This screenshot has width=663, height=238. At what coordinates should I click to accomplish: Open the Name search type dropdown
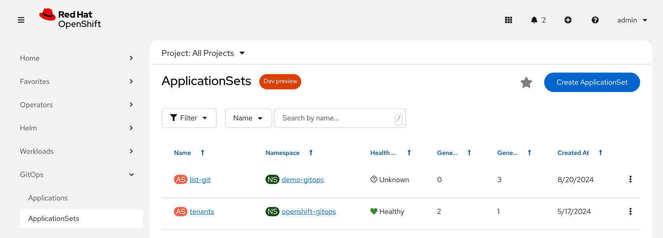[x=248, y=118]
